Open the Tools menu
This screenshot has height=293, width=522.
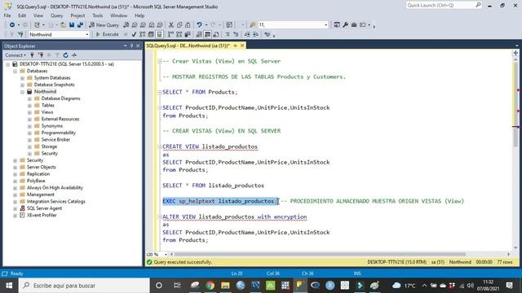[98, 15]
